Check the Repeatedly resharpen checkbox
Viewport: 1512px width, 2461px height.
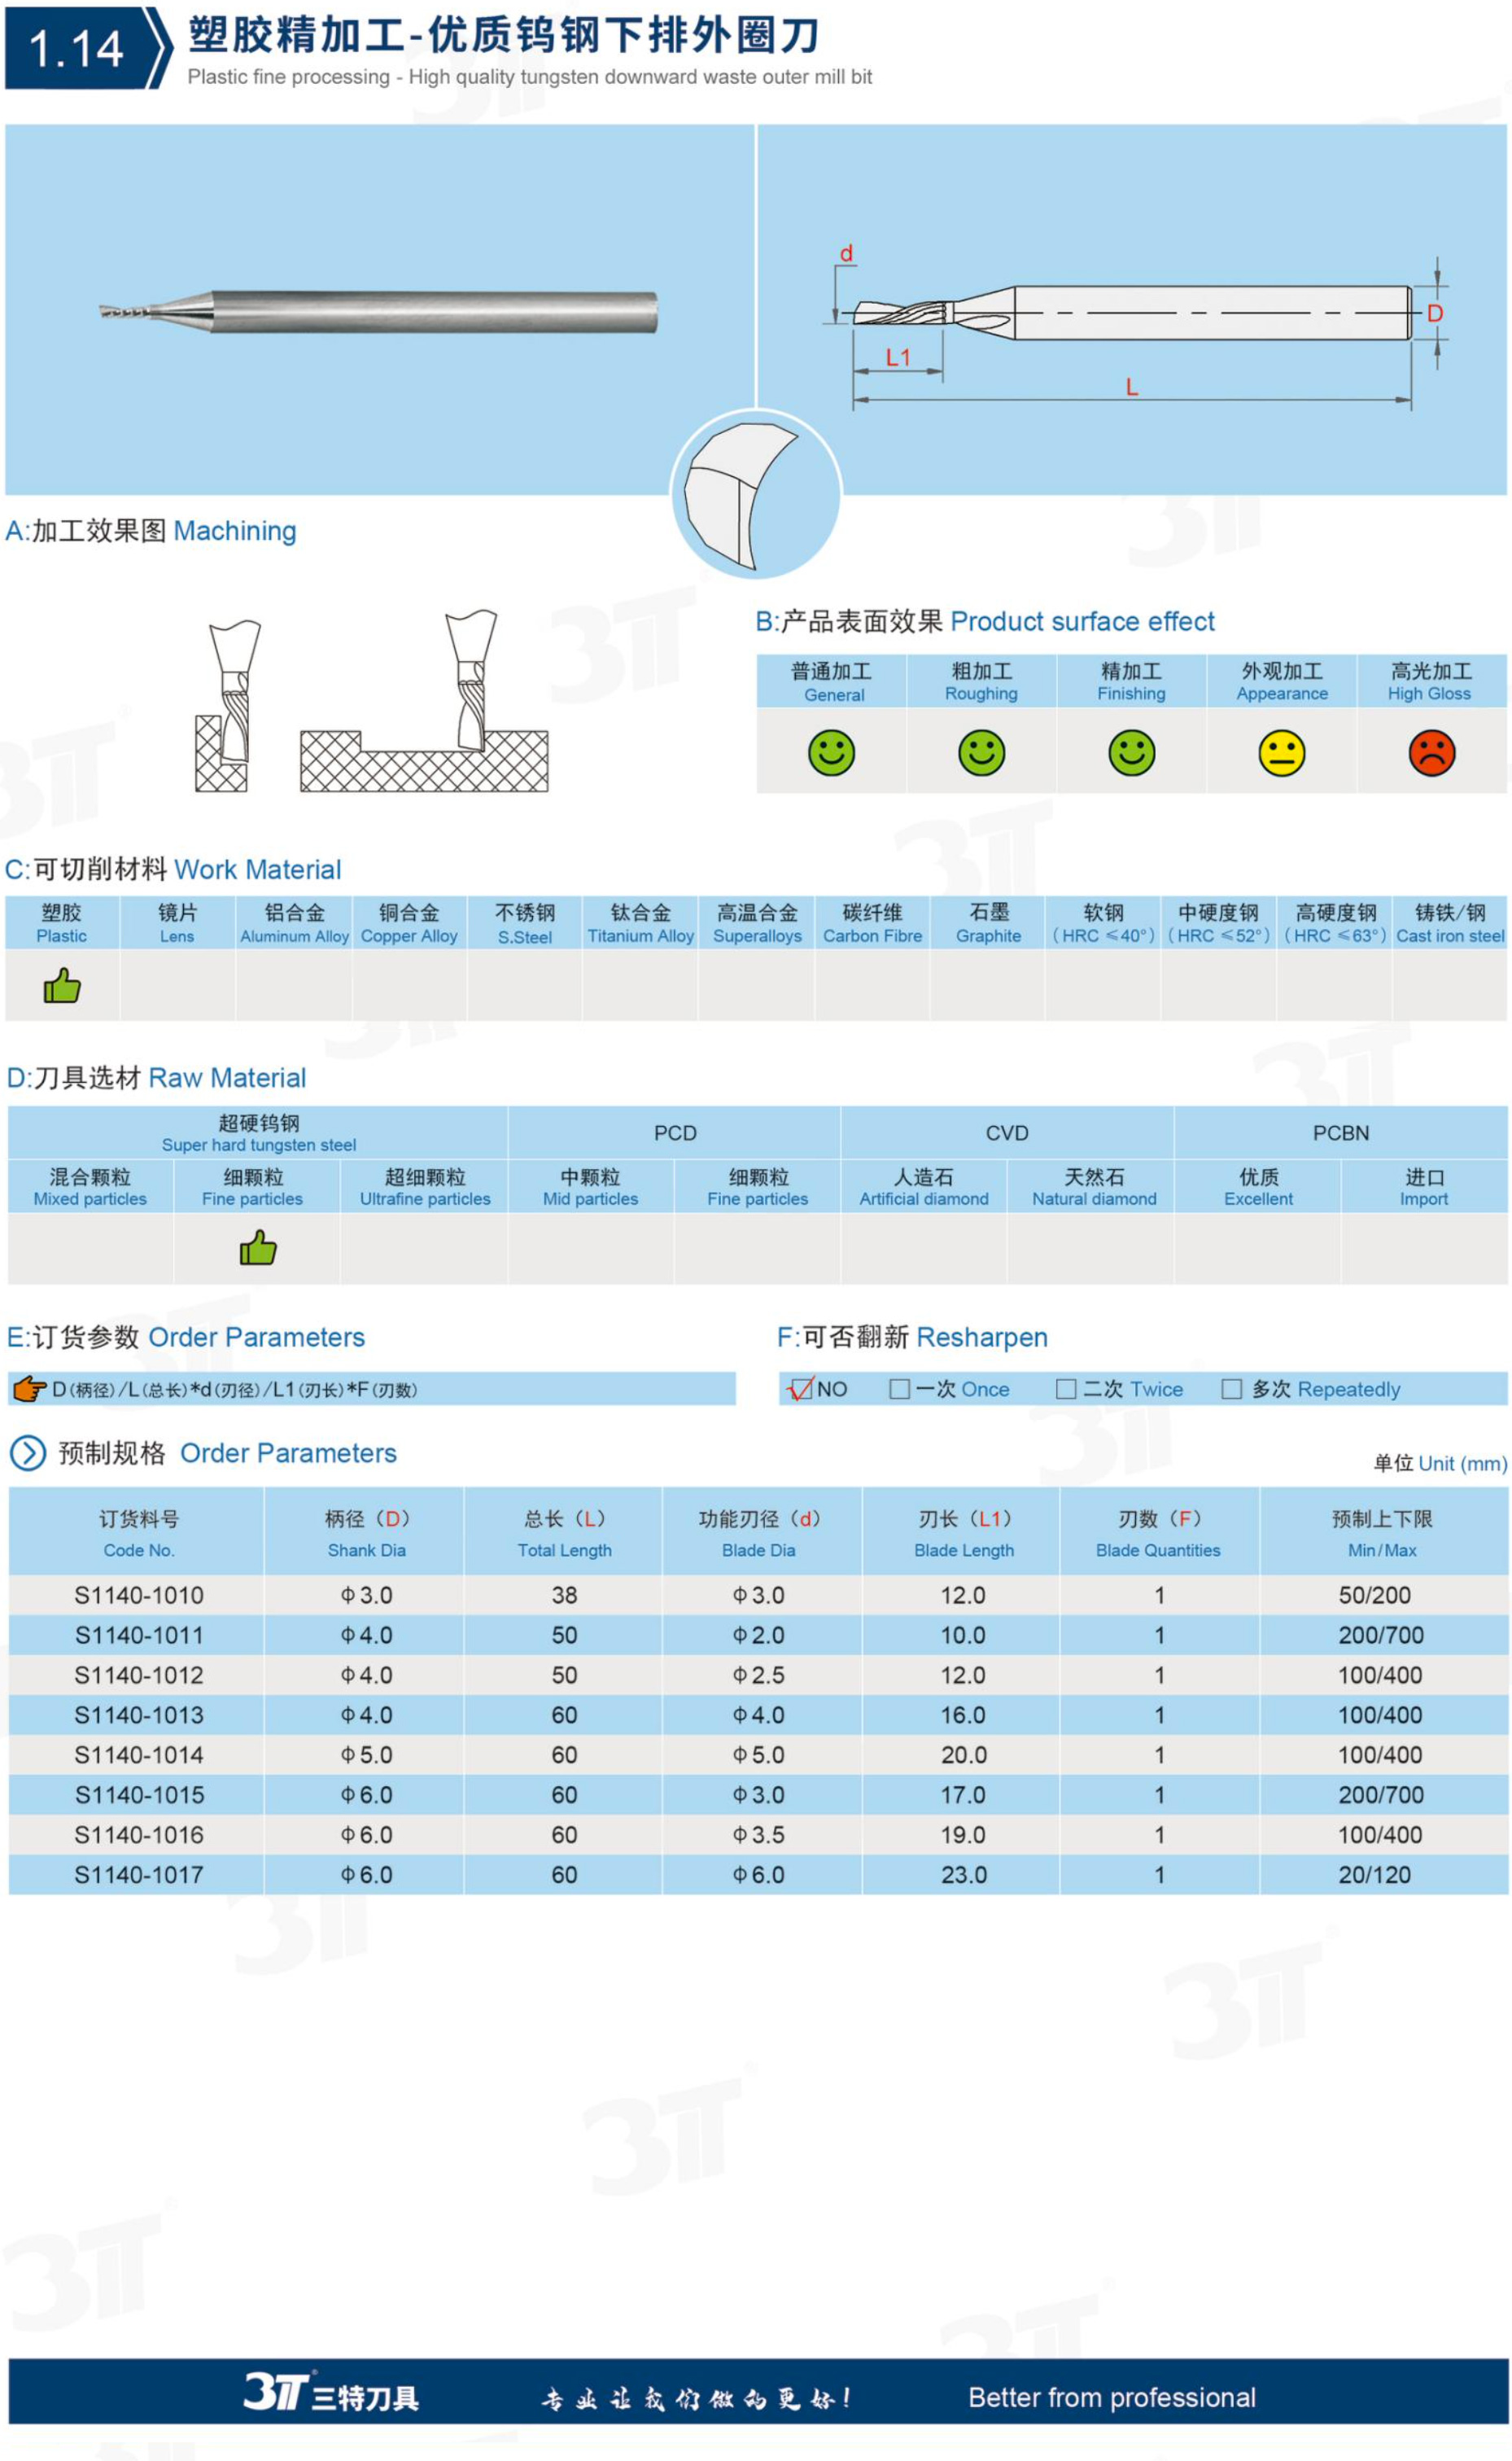[x=1232, y=1389]
